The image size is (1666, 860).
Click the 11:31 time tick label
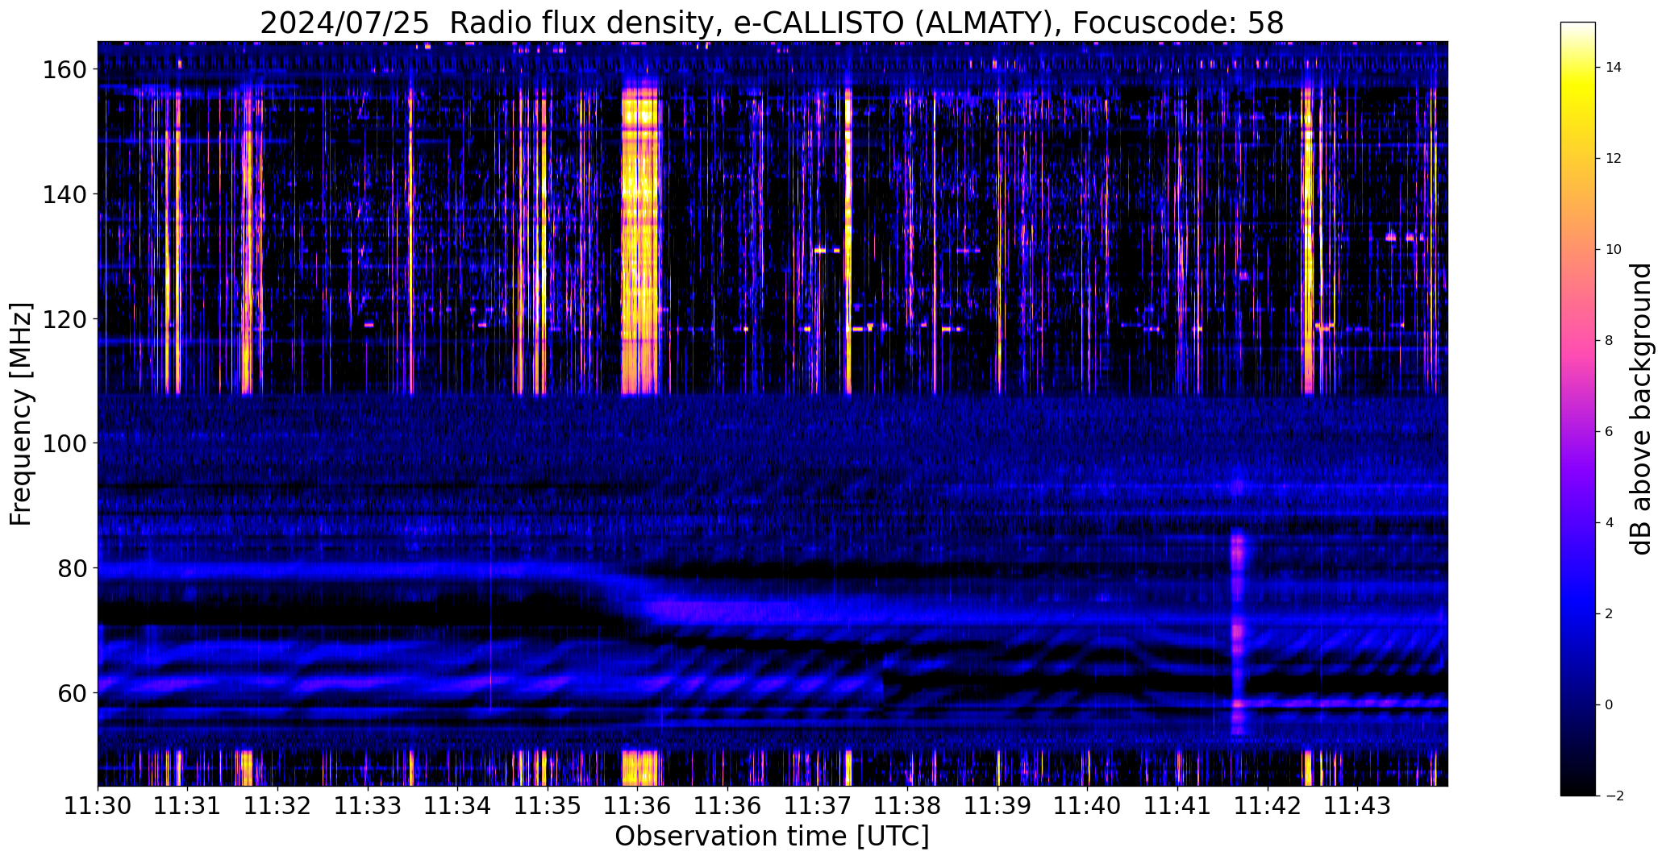pyautogui.click(x=188, y=805)
